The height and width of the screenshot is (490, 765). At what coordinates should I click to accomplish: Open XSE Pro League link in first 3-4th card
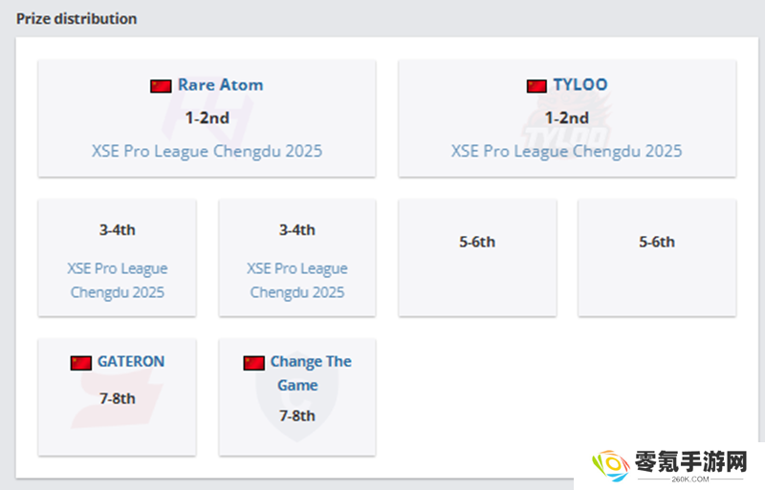pos(117,281)
